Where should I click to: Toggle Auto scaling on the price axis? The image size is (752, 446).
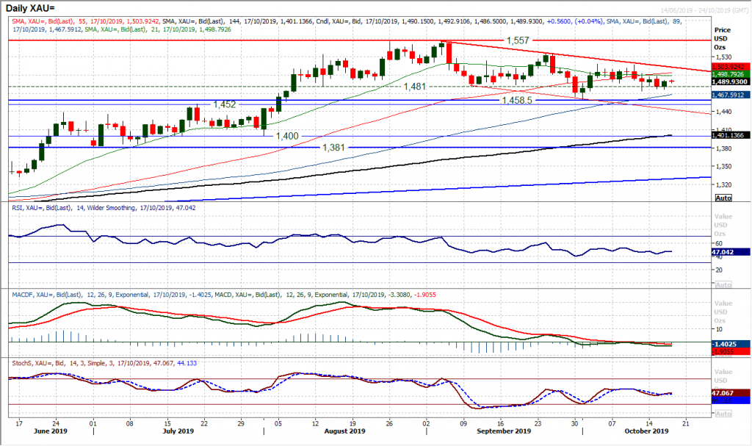723,196
